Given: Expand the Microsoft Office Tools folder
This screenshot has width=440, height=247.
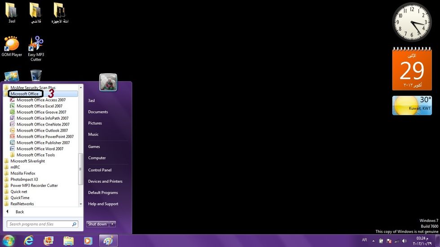Looking at the screenshot, I should pyautogui.click(x=35, y=155).
